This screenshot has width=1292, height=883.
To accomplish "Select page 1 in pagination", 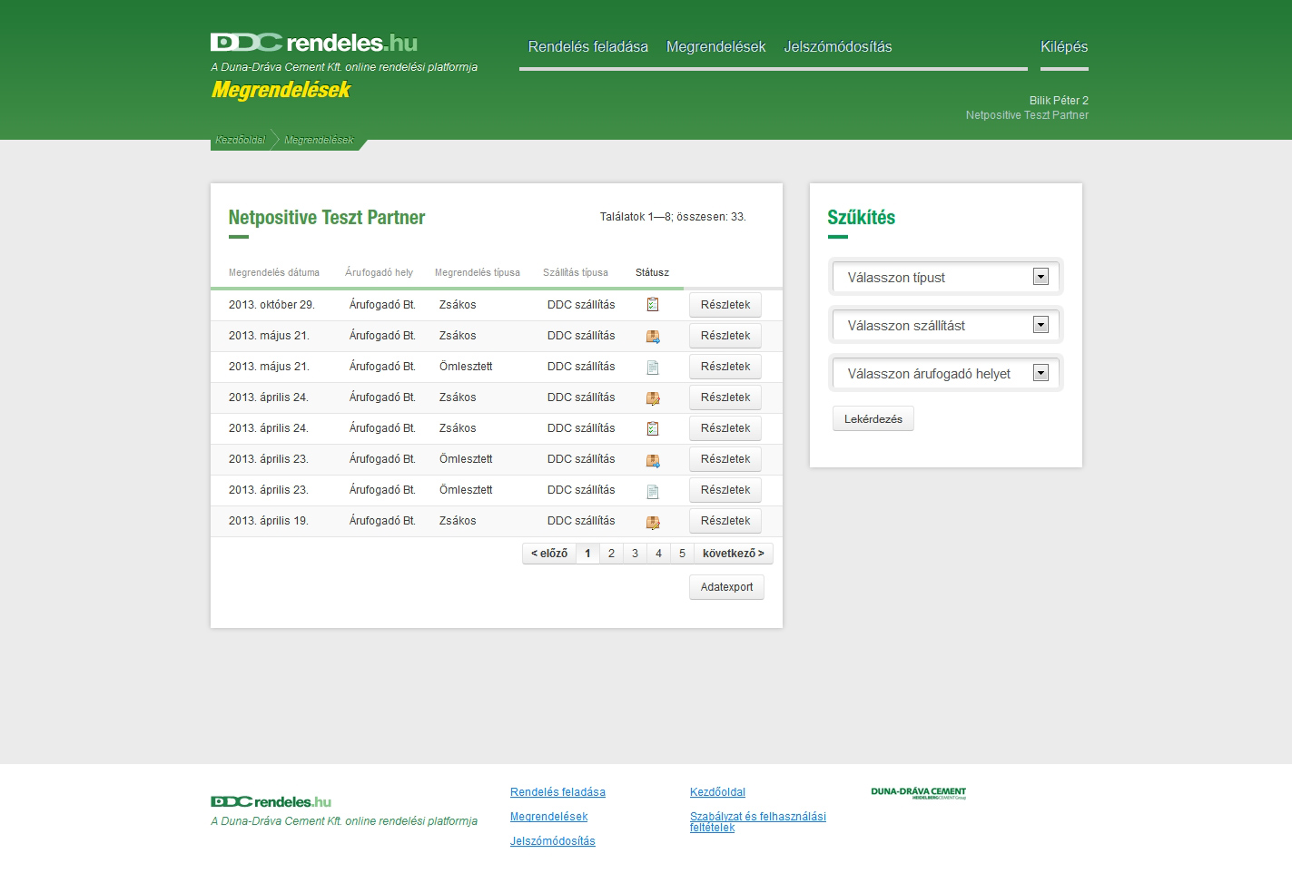I will pyautogui.click(x=587, y=554).
